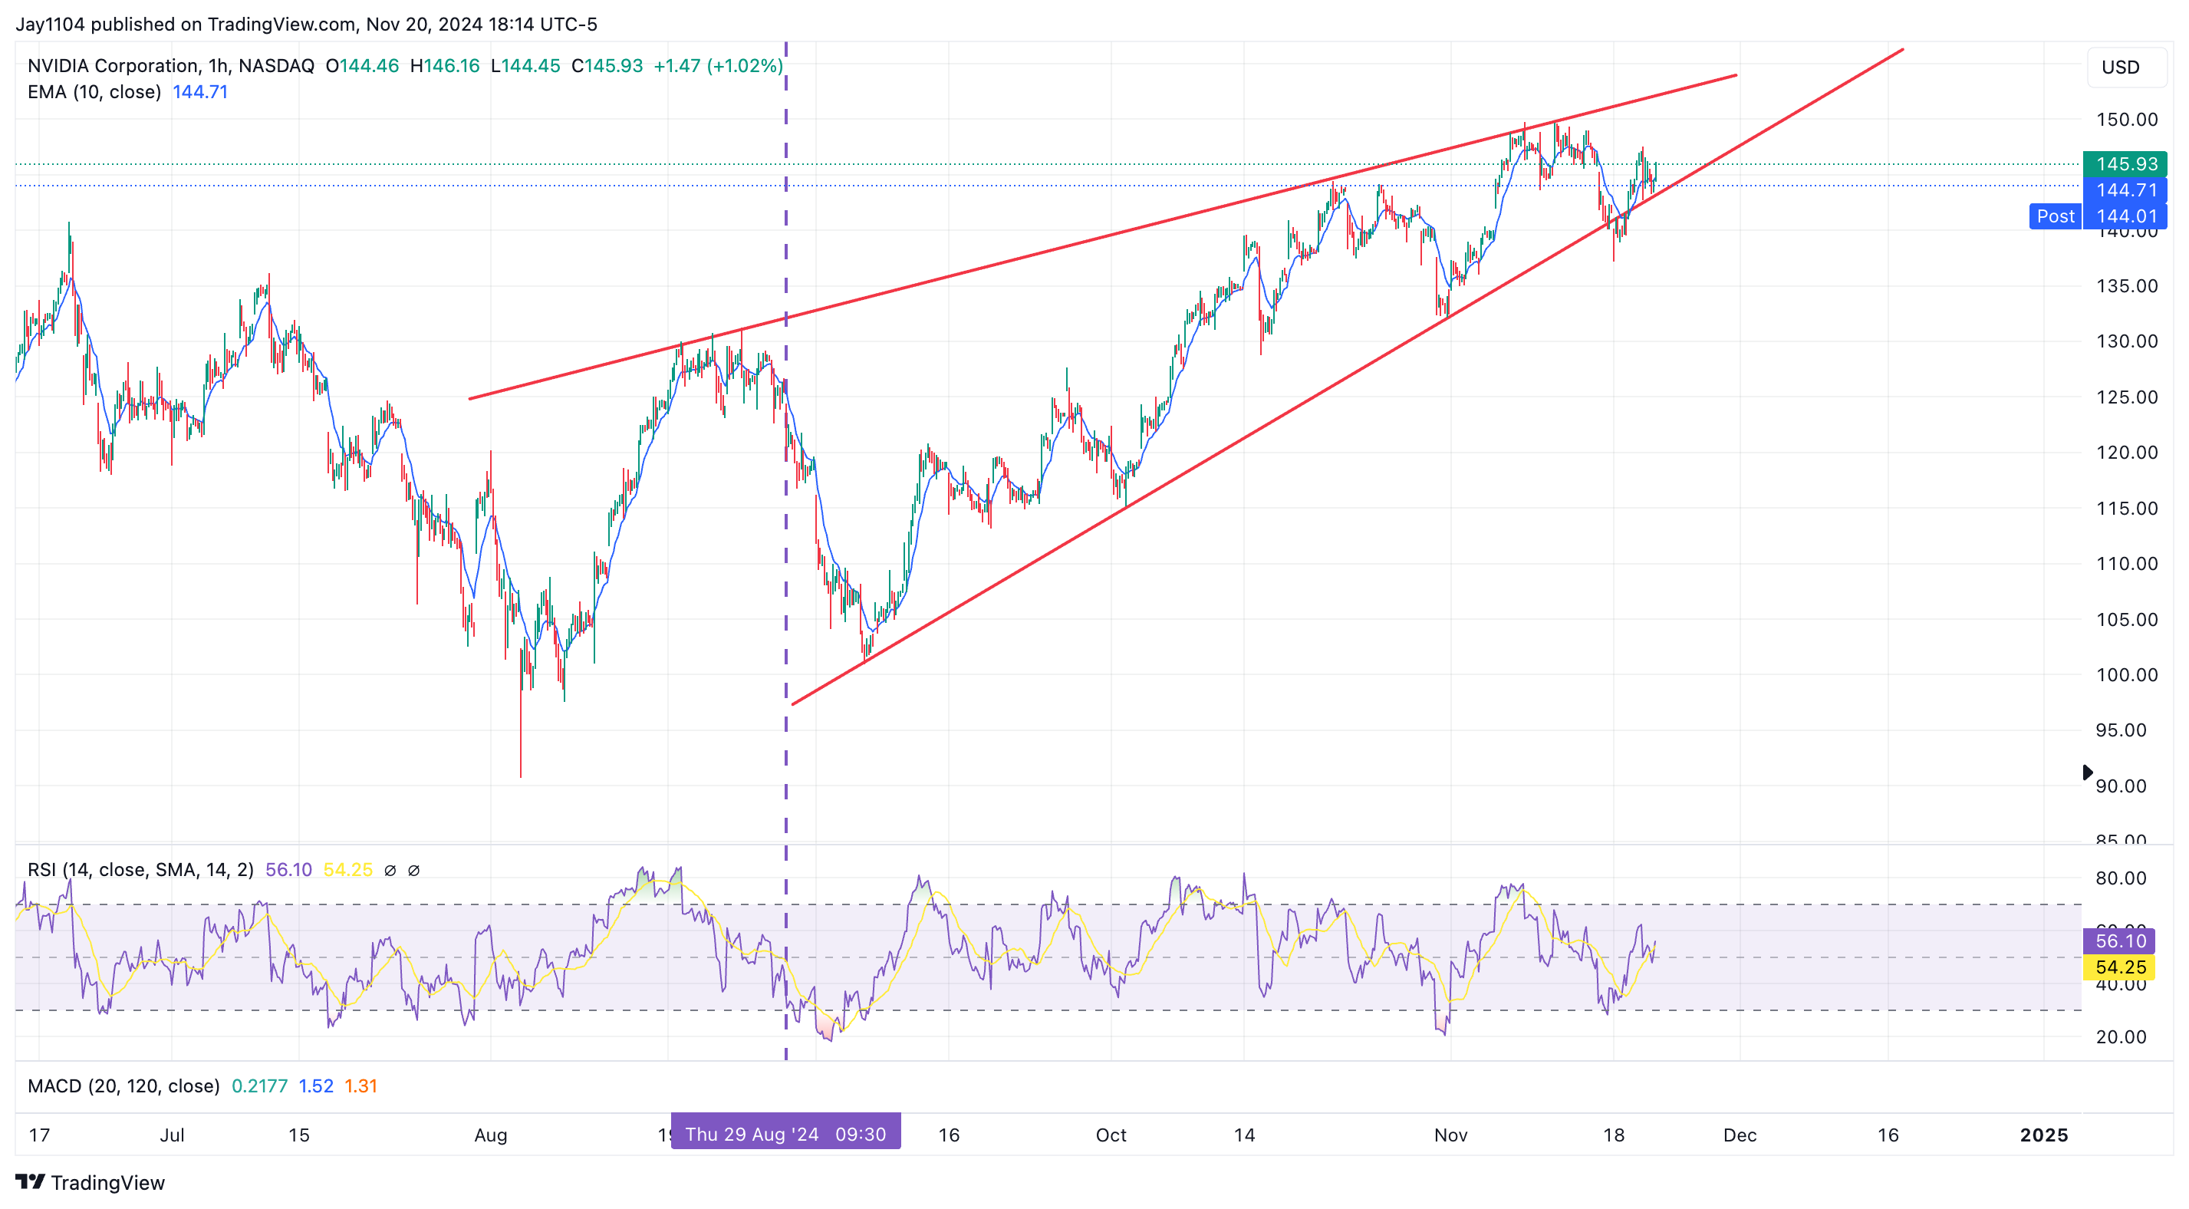
Task: Select the lower red trendline of the wedge
Action: pyautogui.click(x=1347, y=377)
